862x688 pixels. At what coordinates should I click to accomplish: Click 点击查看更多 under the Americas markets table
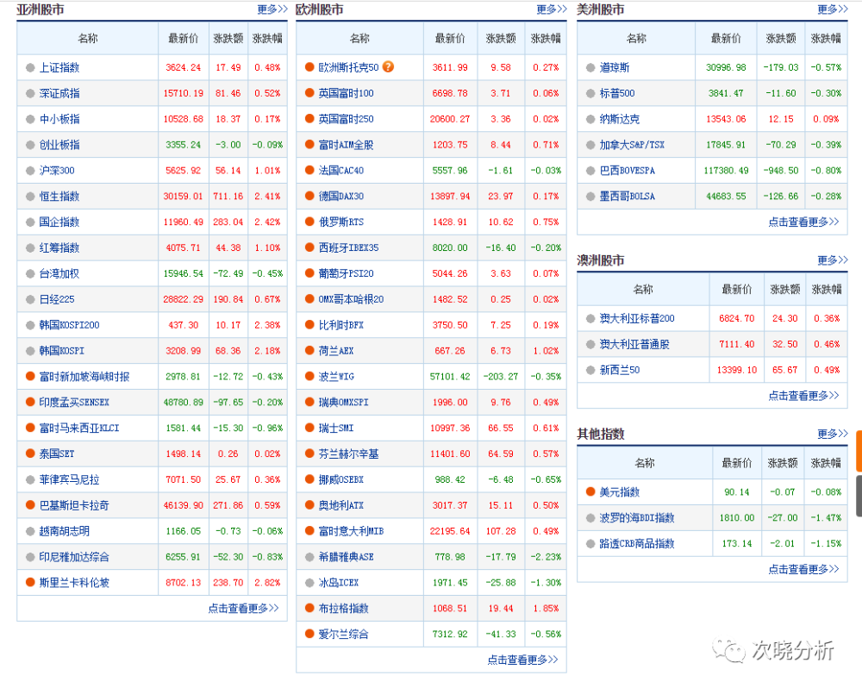pyautogui.click(x=803, y=222)
